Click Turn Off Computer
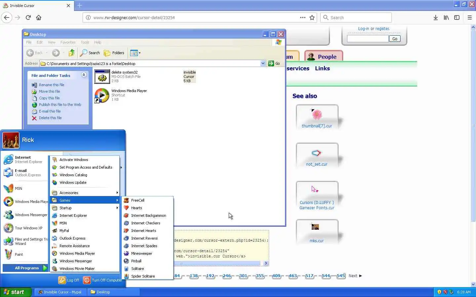This screenshot has width=476, height=297. click(x=102, y=280)
